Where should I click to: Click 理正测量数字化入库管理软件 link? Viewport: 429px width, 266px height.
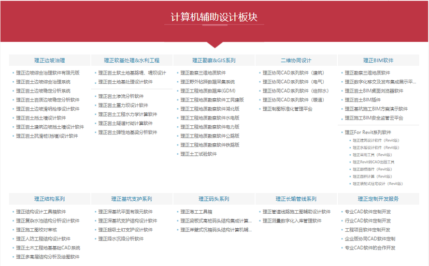click(x=292, y=220)
